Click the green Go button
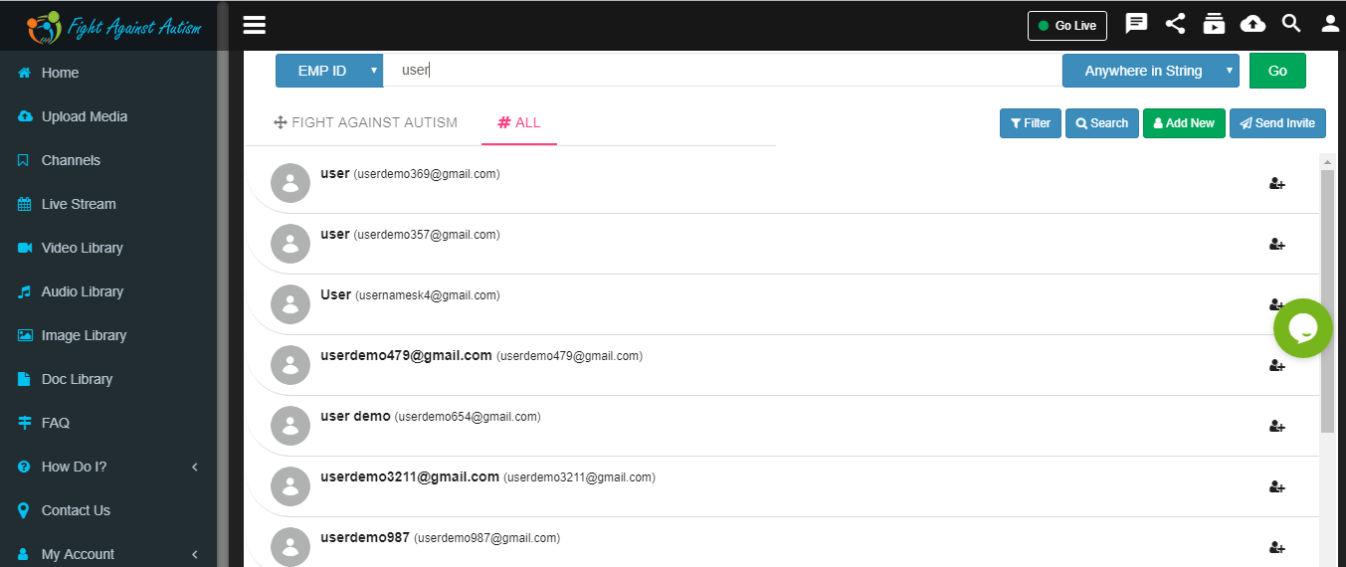 [x=1277, y=71]
